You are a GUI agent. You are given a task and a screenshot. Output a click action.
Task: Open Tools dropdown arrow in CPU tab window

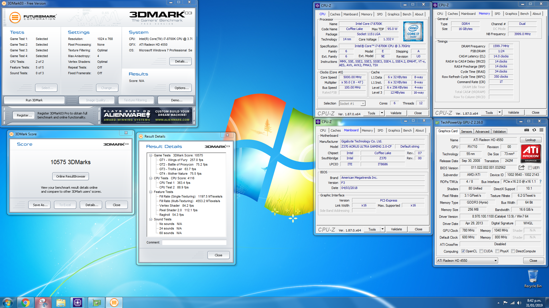coord(382,113)
